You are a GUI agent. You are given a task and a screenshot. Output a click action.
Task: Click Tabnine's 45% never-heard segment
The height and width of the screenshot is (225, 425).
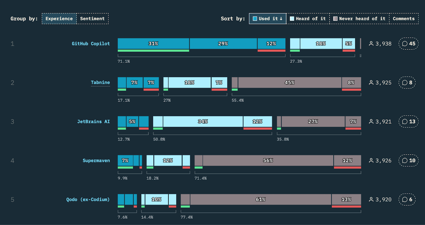coord(290,83)
